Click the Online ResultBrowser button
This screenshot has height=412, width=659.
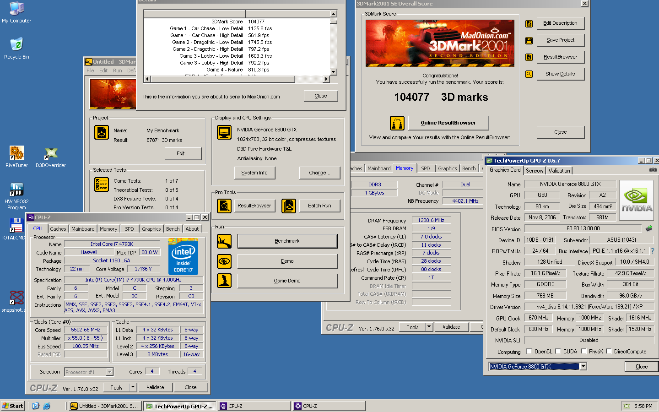coord(448,123)
